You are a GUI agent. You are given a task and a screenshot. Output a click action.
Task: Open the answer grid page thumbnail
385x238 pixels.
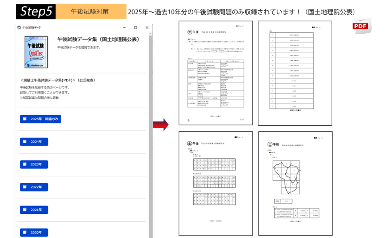pyautogui.click(x=216, y=184)
